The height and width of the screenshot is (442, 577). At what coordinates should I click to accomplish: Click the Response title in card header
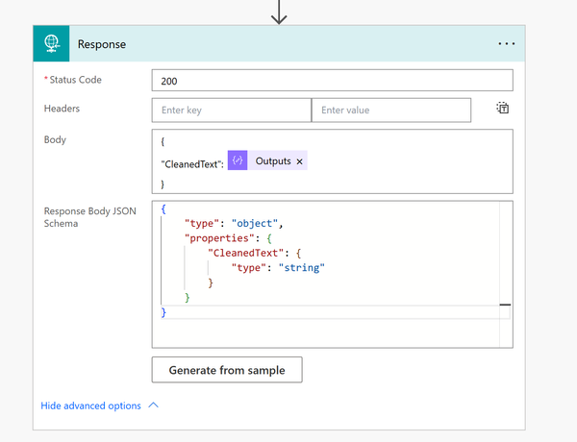(x=101, y=44)
